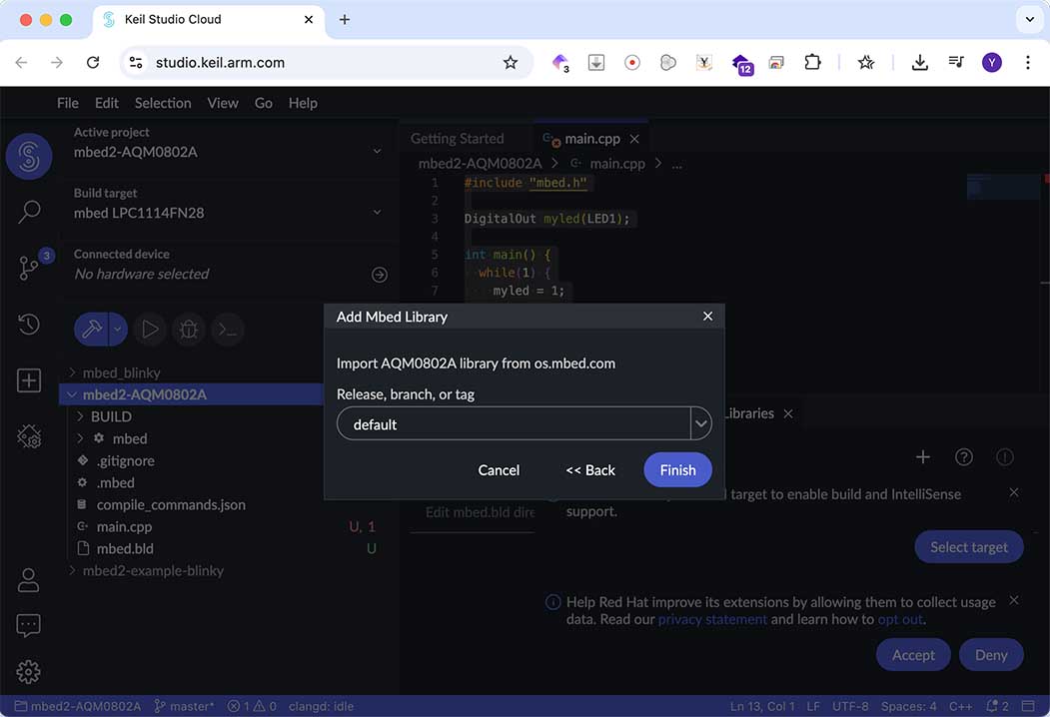Click the master branch status bar item
This screenshot has width=1050, height=717.
[184, 706]
